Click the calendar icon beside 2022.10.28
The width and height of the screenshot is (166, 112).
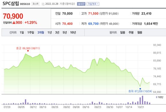pos(43,4)
